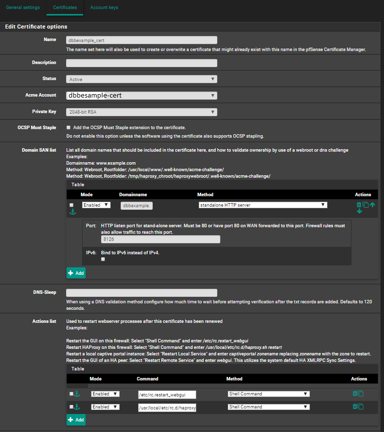Image resolution: width=384 pixels, height=432 pixels.
Task: Open the Acme Account dropdown
Action: (141, 95)
